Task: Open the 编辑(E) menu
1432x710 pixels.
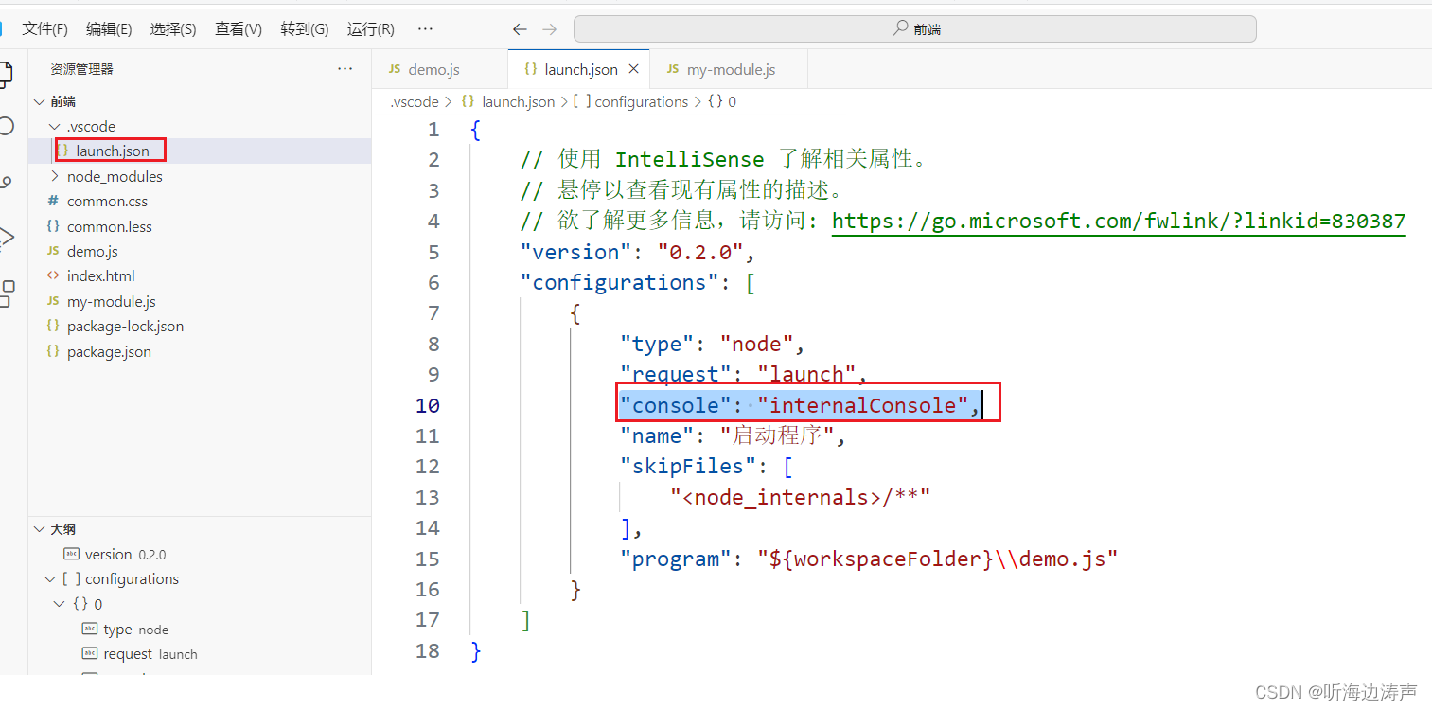Action: 109,29
